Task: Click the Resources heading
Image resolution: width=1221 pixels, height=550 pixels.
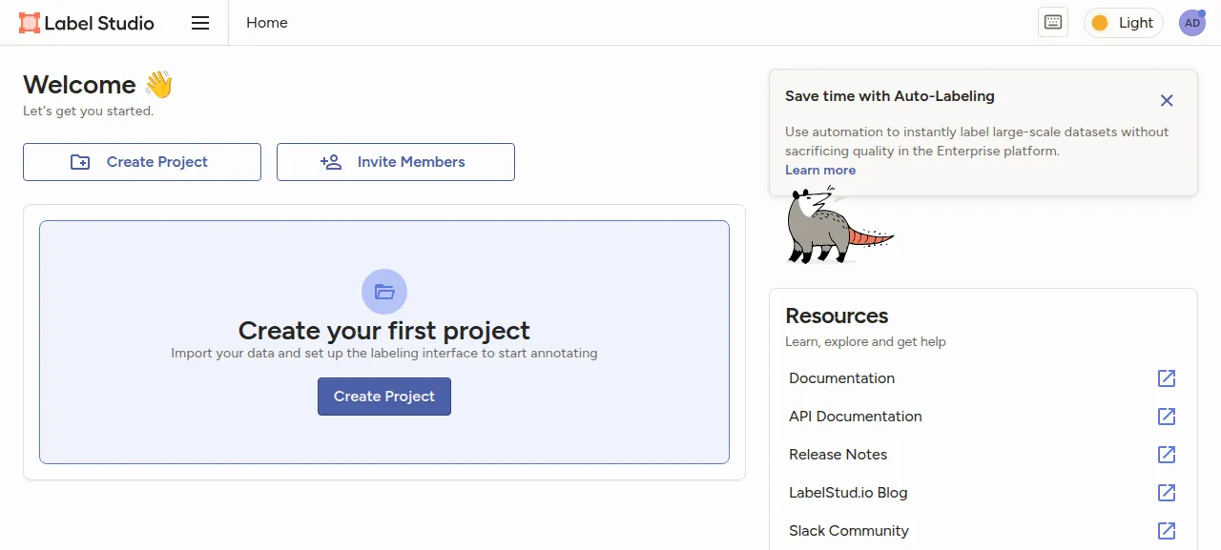Action: (837, 316)
